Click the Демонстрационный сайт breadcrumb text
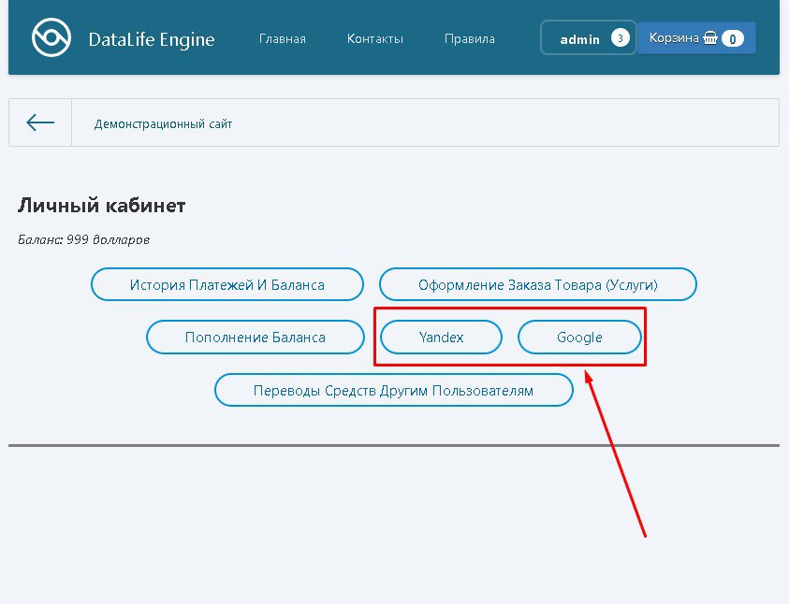The height and width of the screenshot is (604, 789). point(163,123)
